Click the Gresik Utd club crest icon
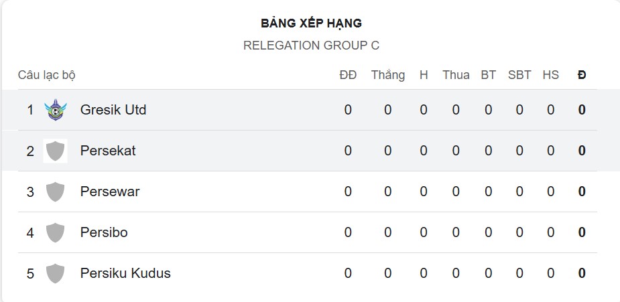Image resolution: width=620 pixels, height=302 pixels. (55, 110)
